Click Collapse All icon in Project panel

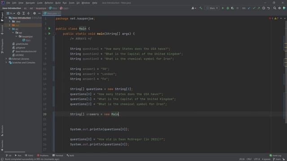(28, 13)
